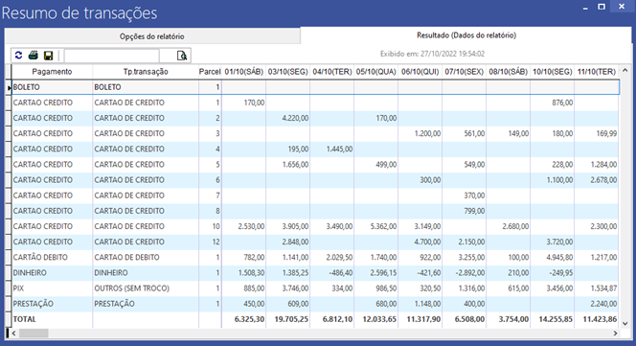Print the report using printer icon

[34, 56]
